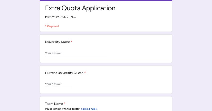Image resolution: width=212 pixels, height=111 pixels.
Task: Click the purple header bar atop the form
Action: (x=106, y=1)
